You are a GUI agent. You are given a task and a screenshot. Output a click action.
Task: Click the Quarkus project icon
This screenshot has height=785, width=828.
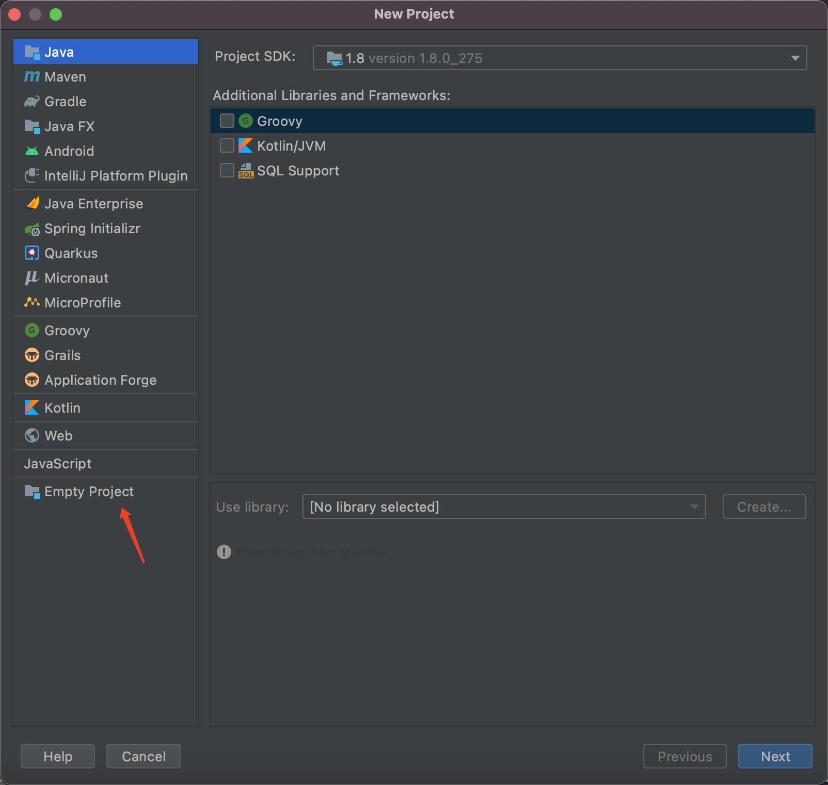(x=32, y=253)
